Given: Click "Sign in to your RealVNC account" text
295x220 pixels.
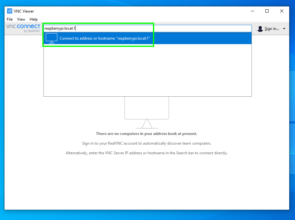Looking at the screenshot, I should pos(147,143).
